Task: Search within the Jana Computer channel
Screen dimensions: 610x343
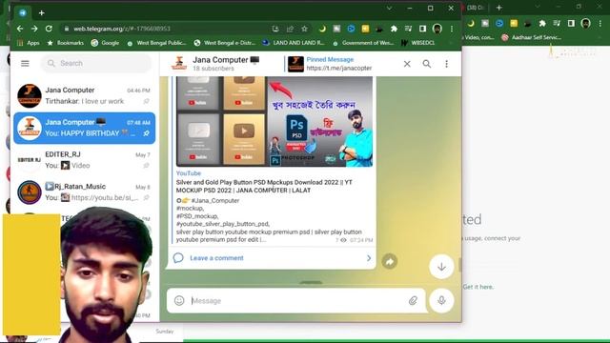Action: (x=427, y=64)
